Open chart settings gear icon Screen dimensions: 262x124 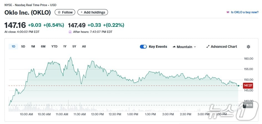pos(248,47)
